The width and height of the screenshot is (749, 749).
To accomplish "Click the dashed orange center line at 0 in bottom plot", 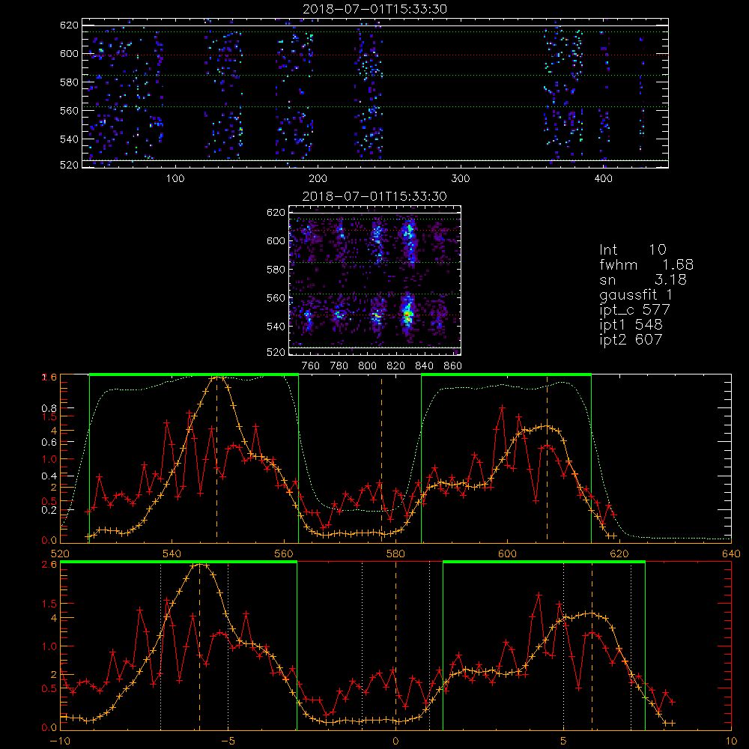I will (x=395, y=646).
